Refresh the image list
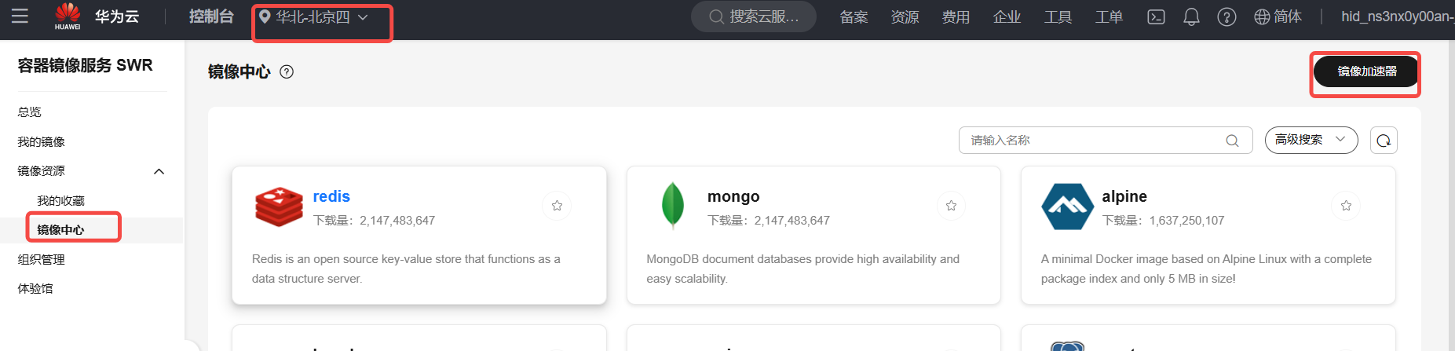 (1384, 141)
